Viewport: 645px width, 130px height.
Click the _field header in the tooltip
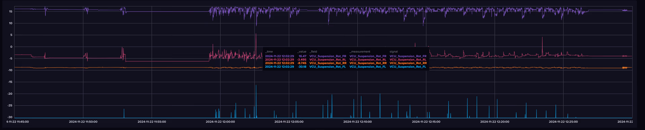[x=313, y=51]
